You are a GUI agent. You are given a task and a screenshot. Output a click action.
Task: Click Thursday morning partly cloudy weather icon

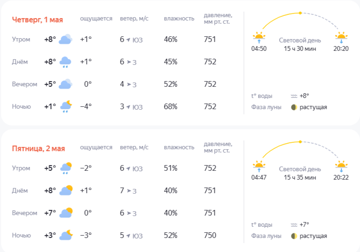(x=65, y=39)
